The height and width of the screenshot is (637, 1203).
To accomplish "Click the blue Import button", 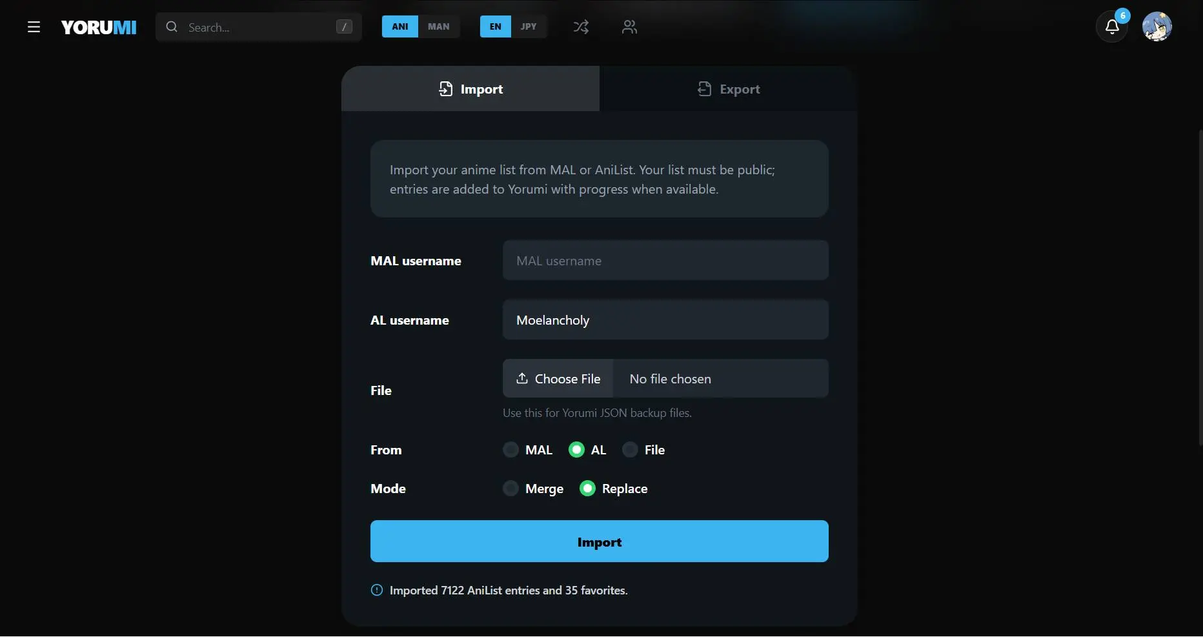I will coord(600,541).
